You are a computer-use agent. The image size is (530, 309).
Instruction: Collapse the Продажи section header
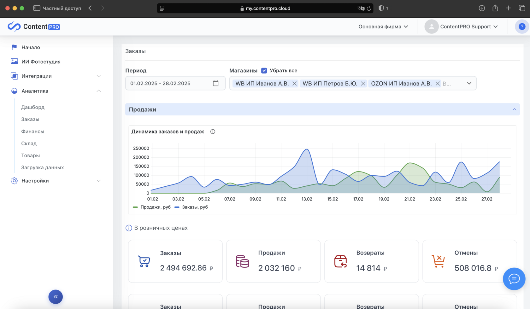click(x=514, y=109)
